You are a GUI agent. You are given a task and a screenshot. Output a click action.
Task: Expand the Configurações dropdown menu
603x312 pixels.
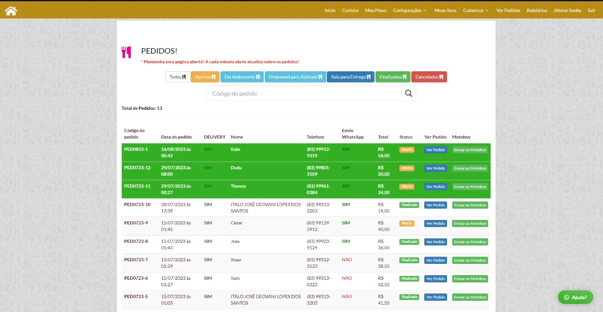[x=410, y=10]
